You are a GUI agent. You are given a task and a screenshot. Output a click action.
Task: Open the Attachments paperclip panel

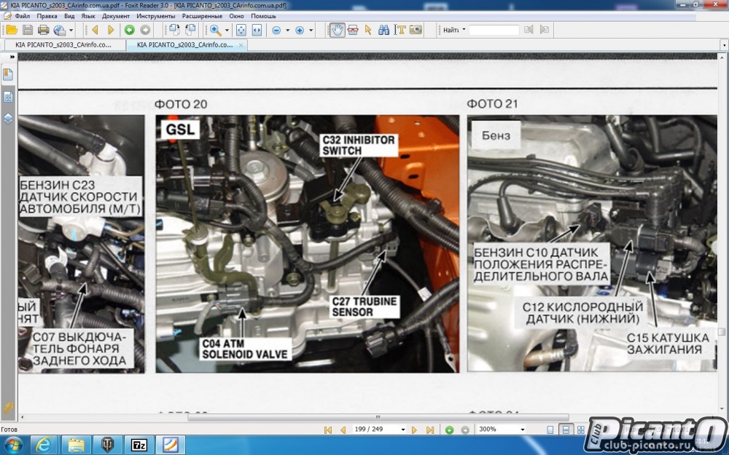click(x=8, y=408)
